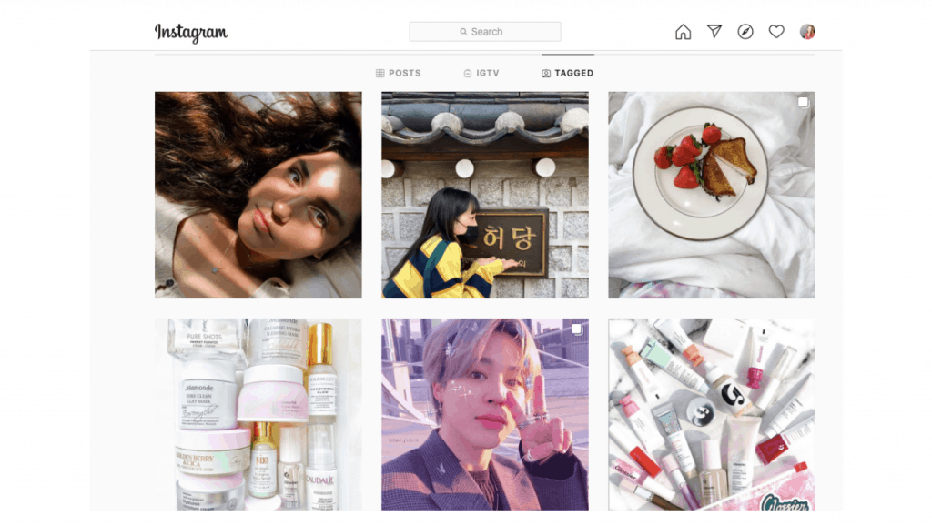This screenshot has height=526, width=932.
Task: Open the strawberries and toast plate post
Action: [x=712, y=195]
